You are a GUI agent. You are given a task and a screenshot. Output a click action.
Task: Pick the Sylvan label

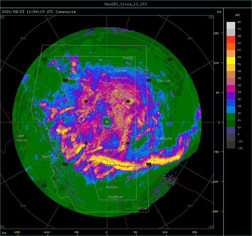[107, 83]
